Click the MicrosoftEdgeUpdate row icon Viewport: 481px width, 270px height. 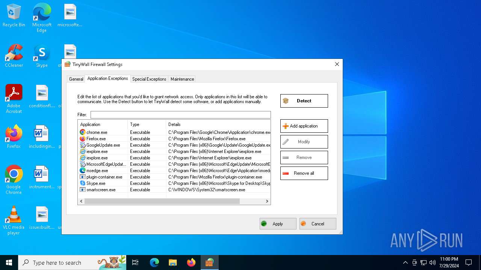click(83, 164)
